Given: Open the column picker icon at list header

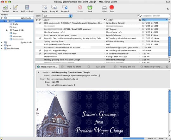Looking at the screenshot, I should tap(169, 20).
